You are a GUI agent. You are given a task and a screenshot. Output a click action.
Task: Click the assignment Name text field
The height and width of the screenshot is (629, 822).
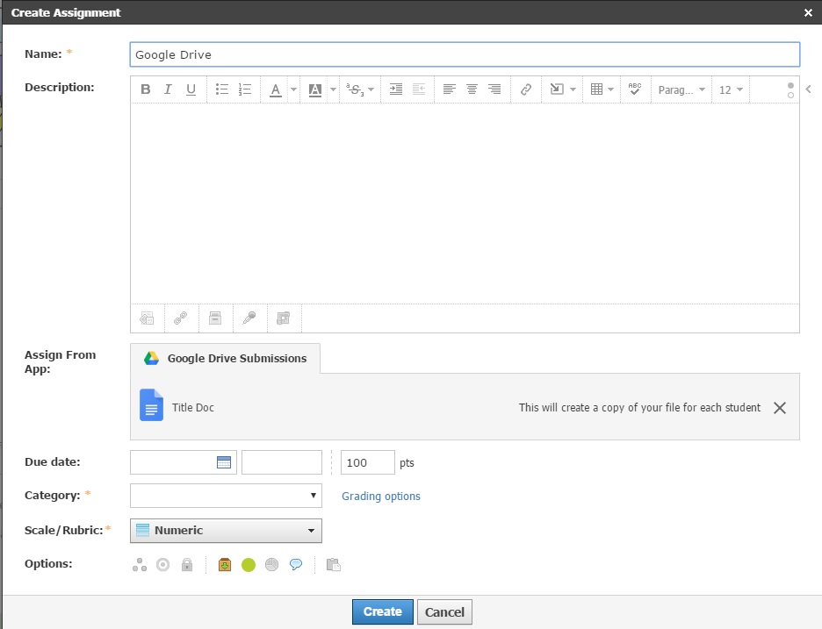[x=465, y=54]
